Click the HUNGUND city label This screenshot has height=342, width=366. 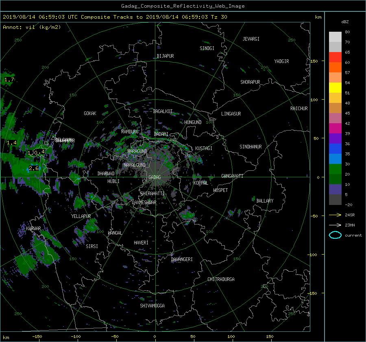click(x=193, y=122)
